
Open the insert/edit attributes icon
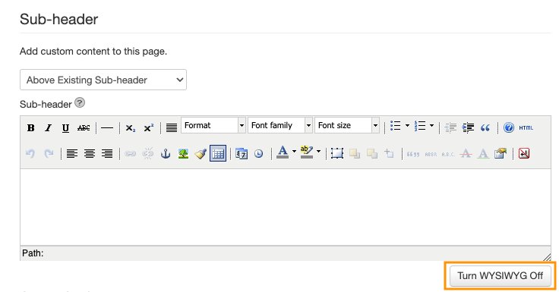tap(501, 153)
